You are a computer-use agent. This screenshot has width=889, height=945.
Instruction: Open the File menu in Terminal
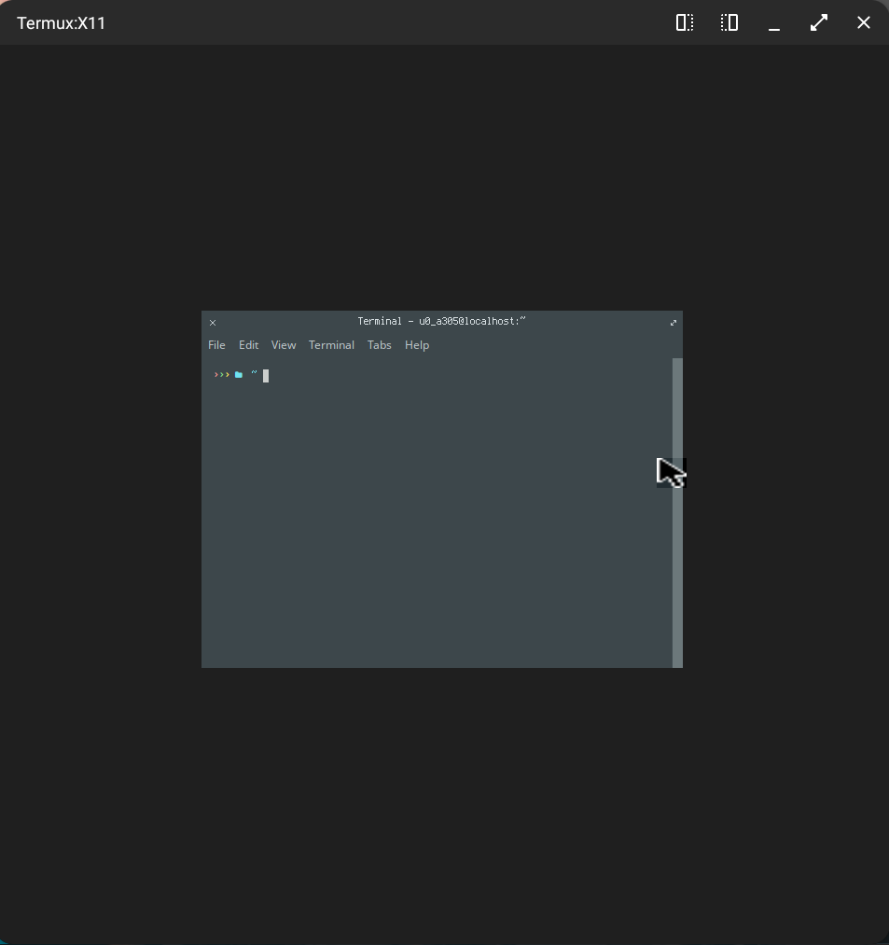pos(216,345)
